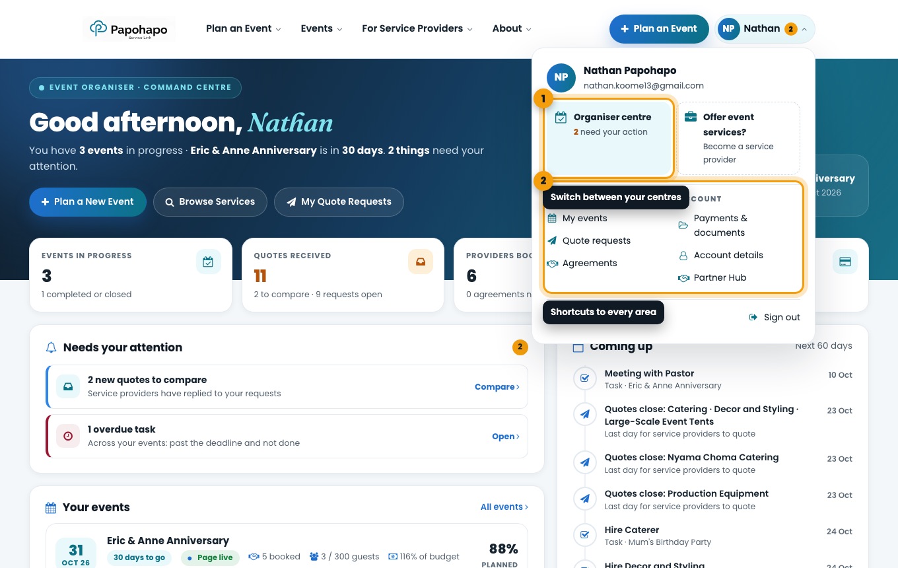
Task: Click the Events in Progress calendar icon
Action: (208, 262)
